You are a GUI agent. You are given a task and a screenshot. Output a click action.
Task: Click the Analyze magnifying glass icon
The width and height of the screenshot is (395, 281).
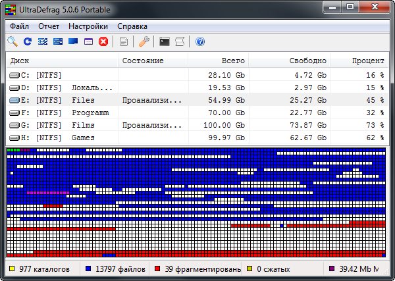13,41
